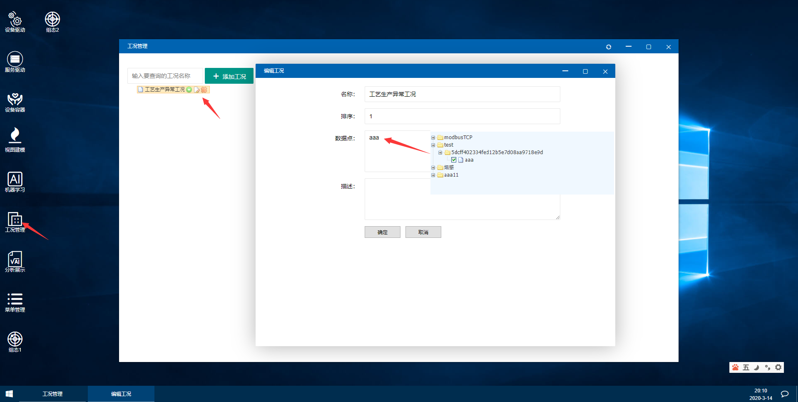Image resolution: width=798 pixels, height=402 pixels.
Task: Open the input method settings gear
Action: coord(778,367)
